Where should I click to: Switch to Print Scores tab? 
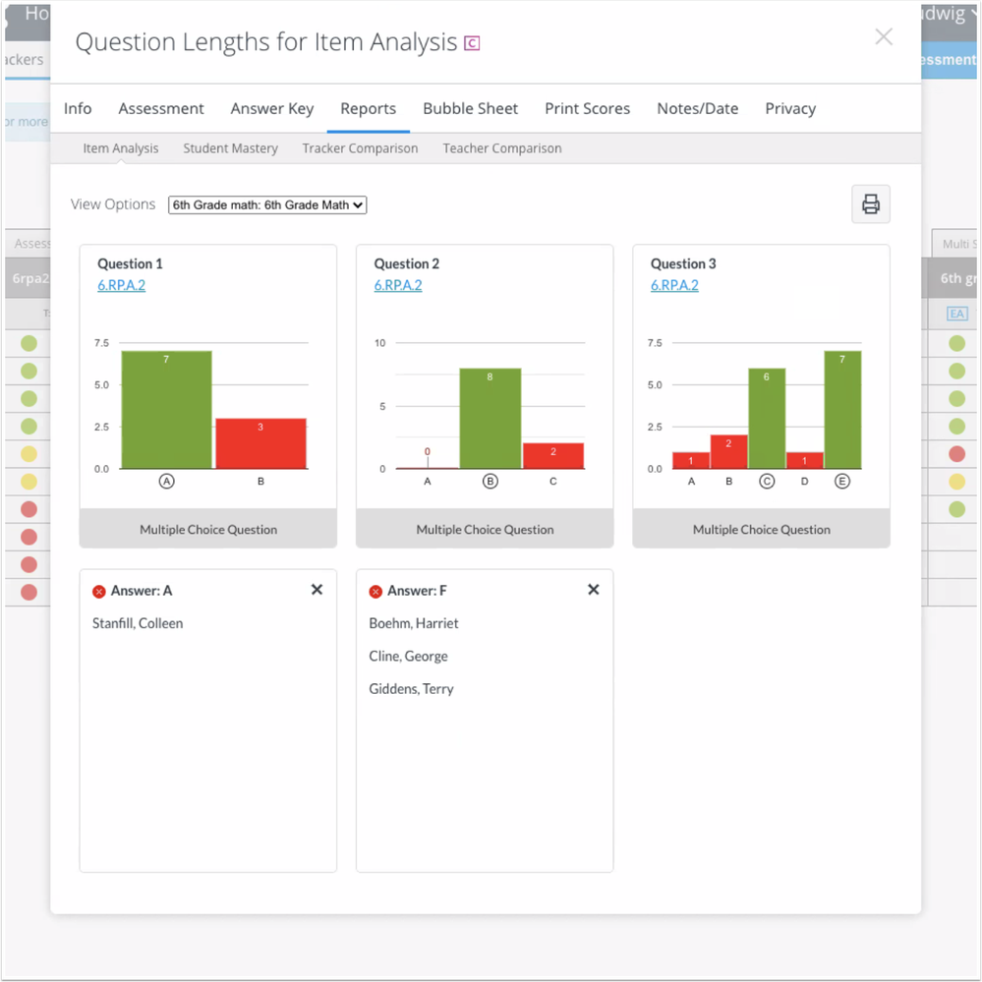588,108
